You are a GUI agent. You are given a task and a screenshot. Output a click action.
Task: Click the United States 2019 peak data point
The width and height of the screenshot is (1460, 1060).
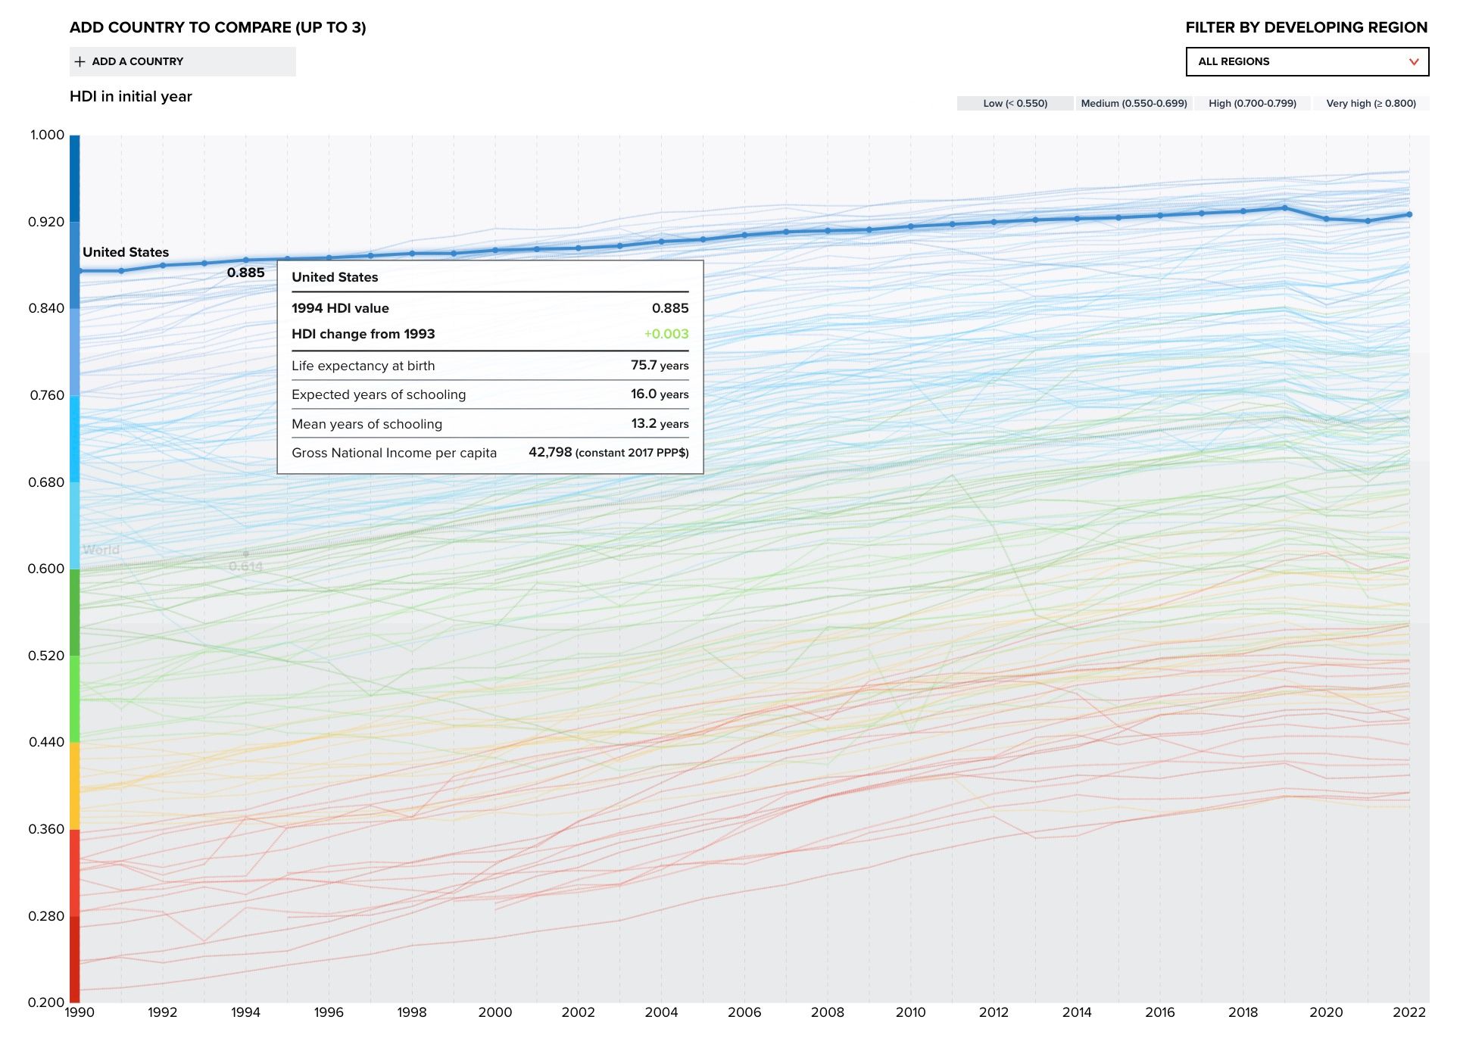tap(1285, 208)
